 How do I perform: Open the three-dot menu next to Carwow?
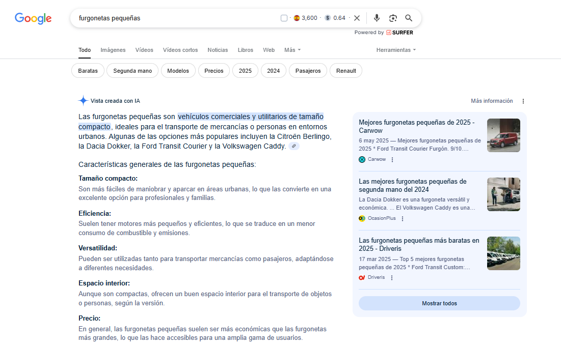[x=392, y=160]
